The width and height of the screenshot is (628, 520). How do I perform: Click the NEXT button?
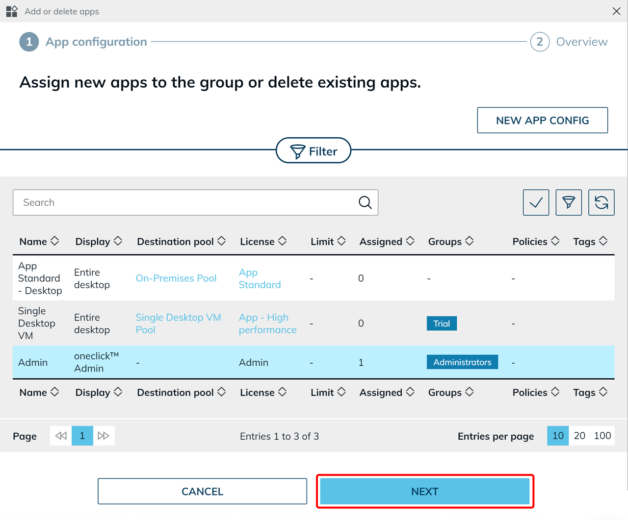(425, 491)
